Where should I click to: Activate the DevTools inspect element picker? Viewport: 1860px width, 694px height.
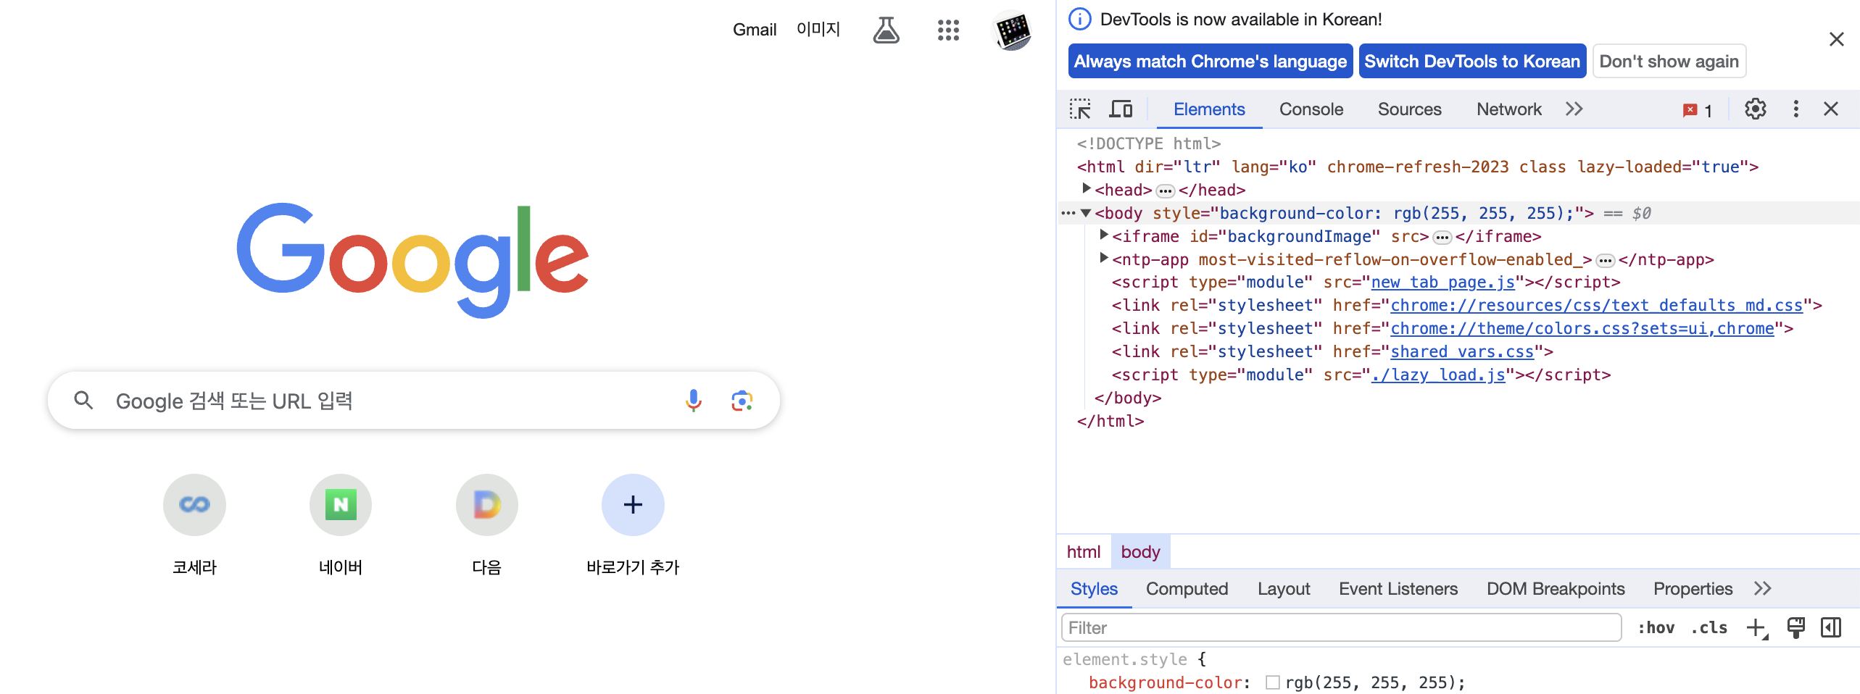click(x=1080, y=109)
